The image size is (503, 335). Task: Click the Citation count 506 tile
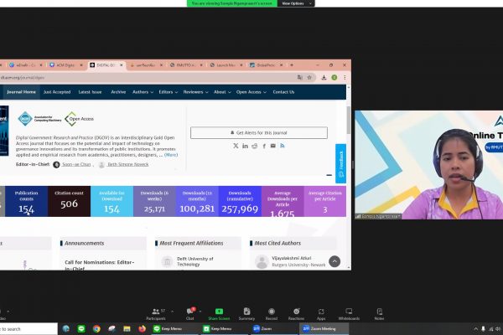69,201
